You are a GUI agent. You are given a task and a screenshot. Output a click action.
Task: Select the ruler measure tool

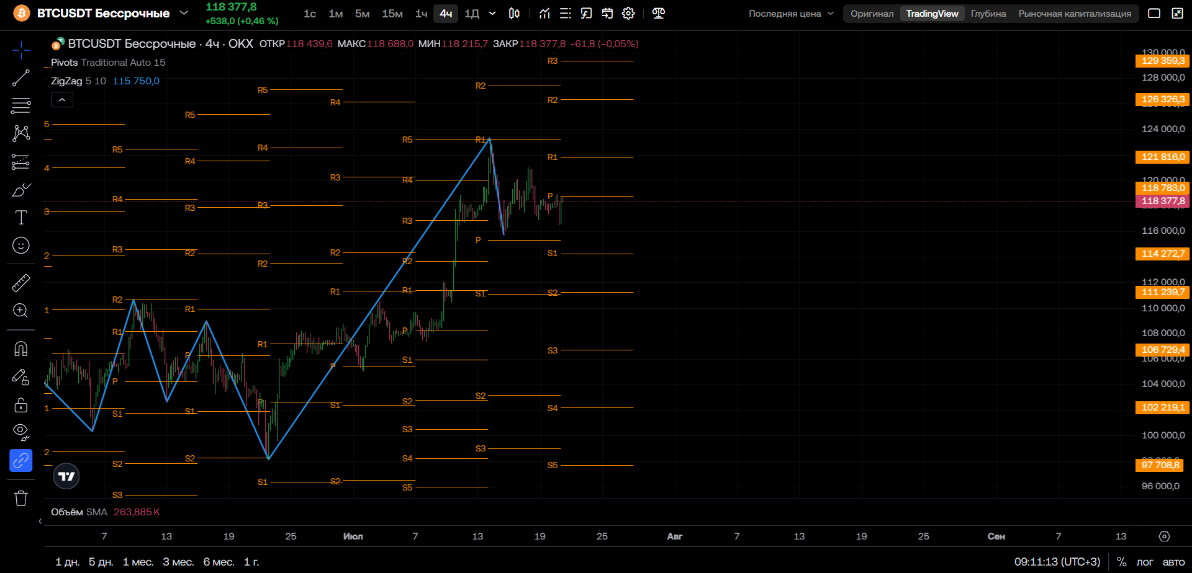(x=21, y=283)
